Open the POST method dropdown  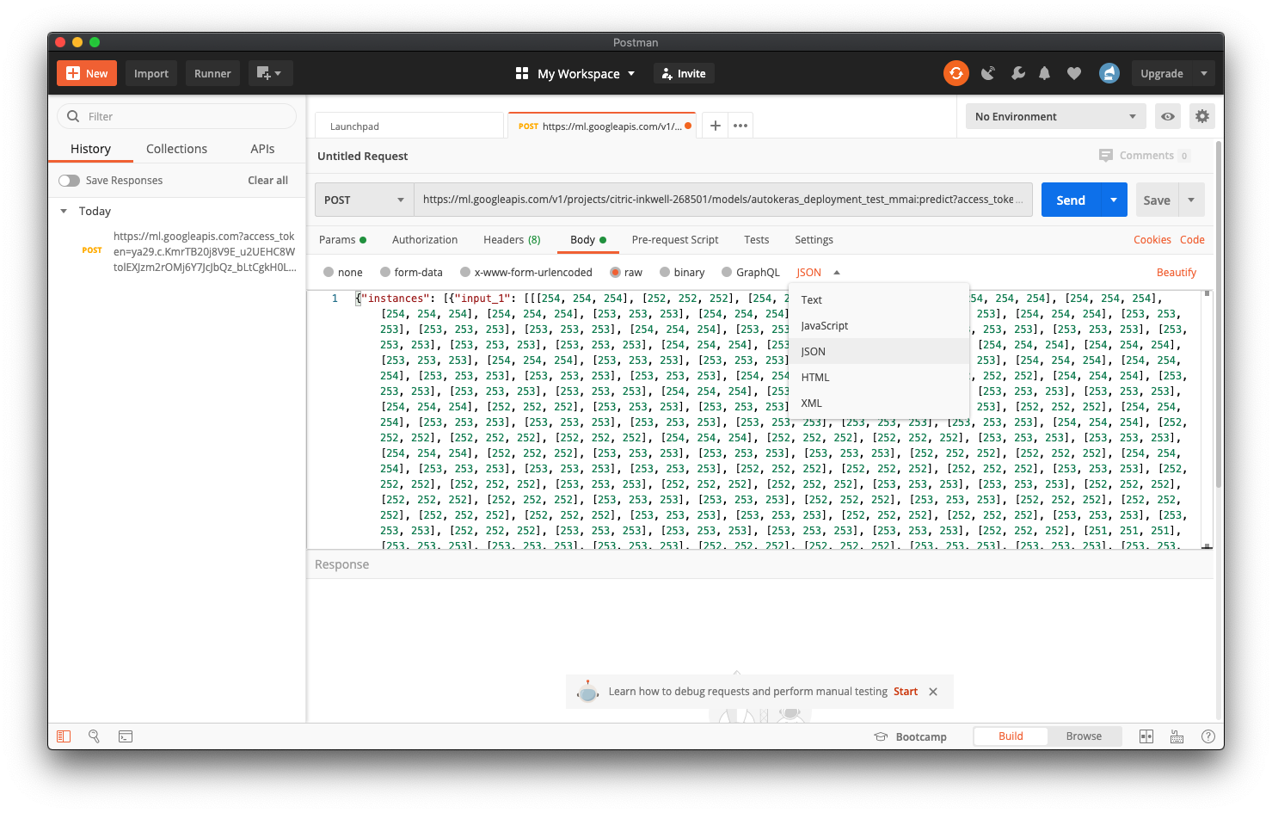(364, 200)
